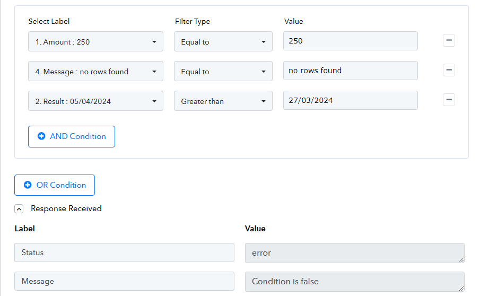This screenshot has height=296, width=480.
Task: Select the Status label field
Action: 124,253
